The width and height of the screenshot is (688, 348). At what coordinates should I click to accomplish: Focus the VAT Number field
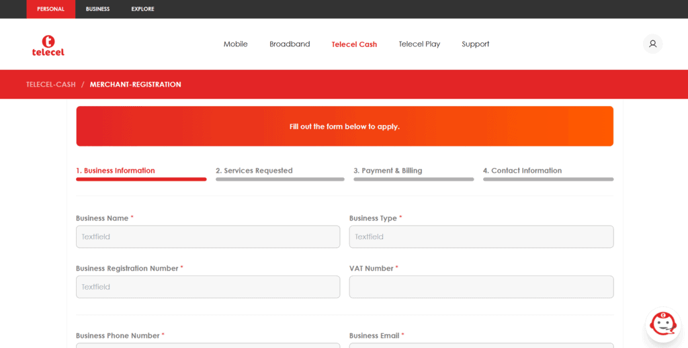pyautogui.click(x=481, y=287)
